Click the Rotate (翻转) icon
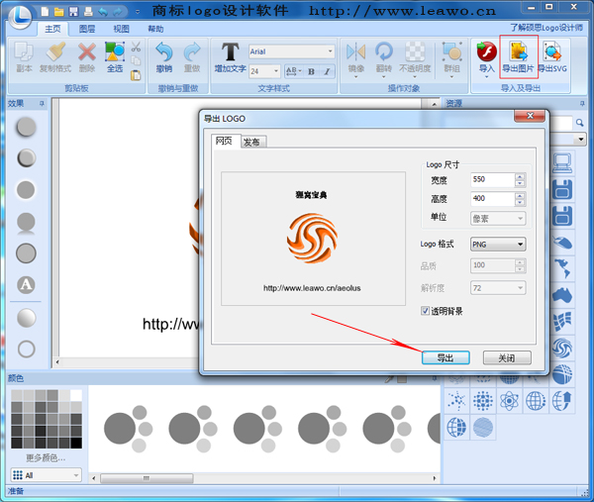This screenshot has height=502, width=594. point(384,51)
